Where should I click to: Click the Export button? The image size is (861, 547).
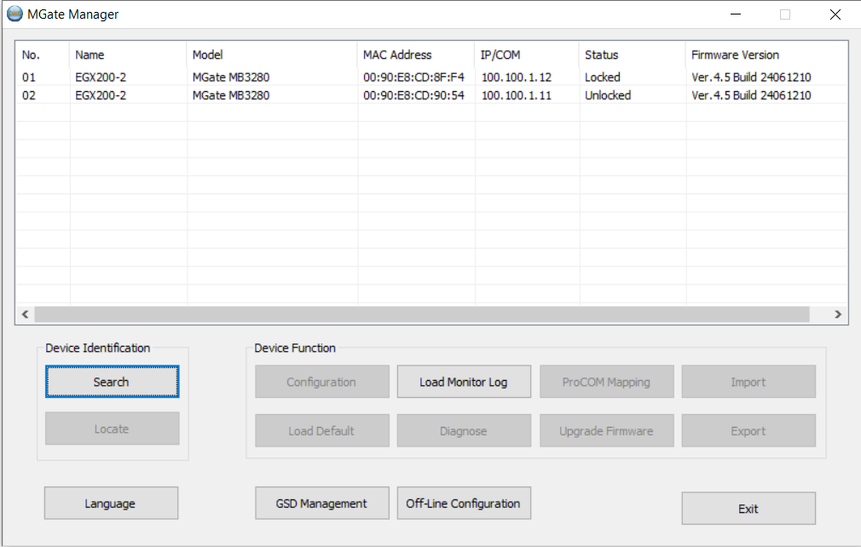pos(748,430)
